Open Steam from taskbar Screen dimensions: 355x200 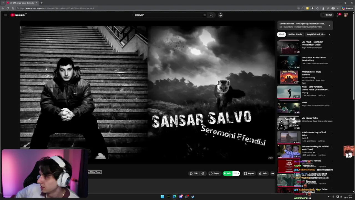193,197
